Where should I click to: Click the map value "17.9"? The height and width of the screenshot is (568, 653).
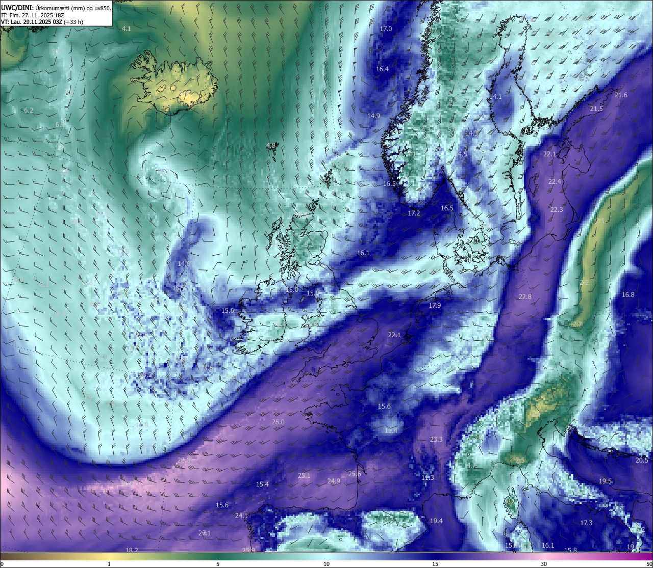click(435, 306)
